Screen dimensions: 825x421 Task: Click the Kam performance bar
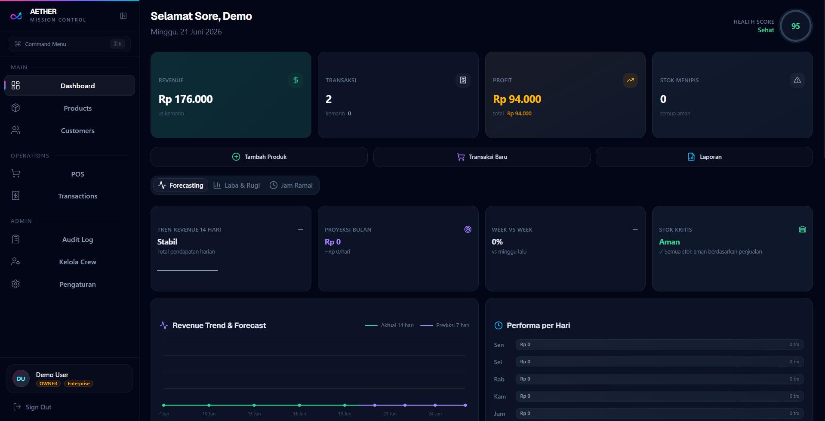(659, 396)
